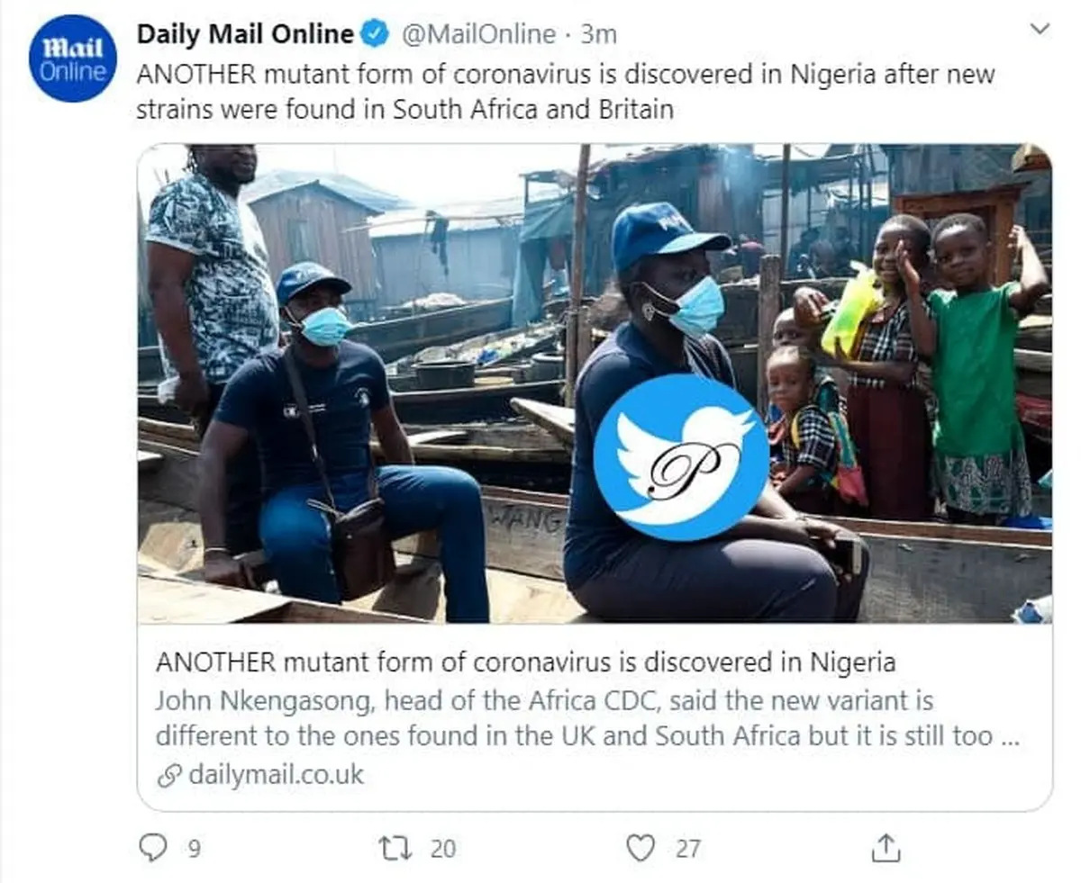1081x883 pixels.
Task: Open the Daily Mail Online display name
Action: pos(245,34)
